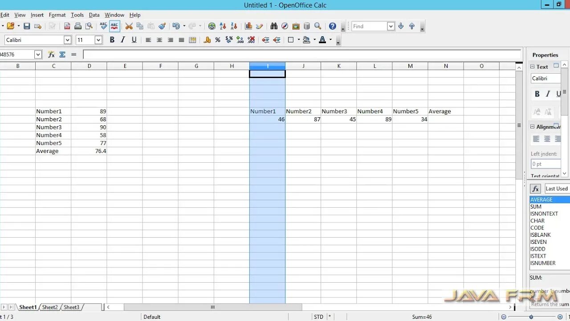The image size is (570, 321).
Task: Use Format Paintbrush icon
Action: click(162, 26)
